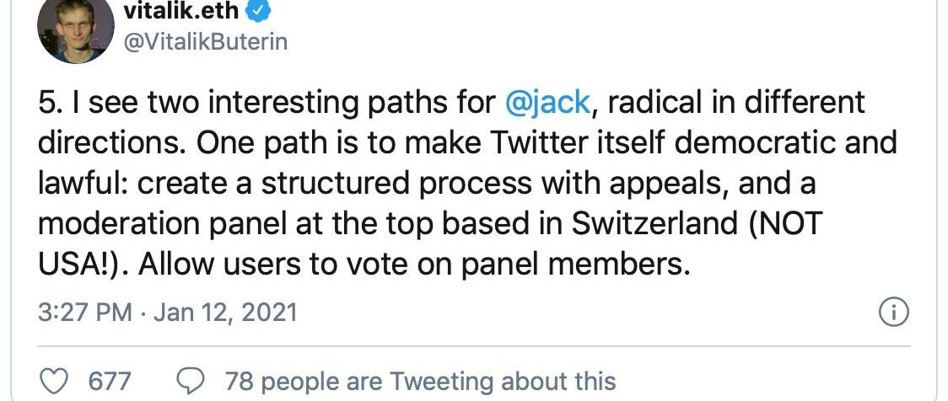Open the @VitalikButerin handle link

click(205, 42)
